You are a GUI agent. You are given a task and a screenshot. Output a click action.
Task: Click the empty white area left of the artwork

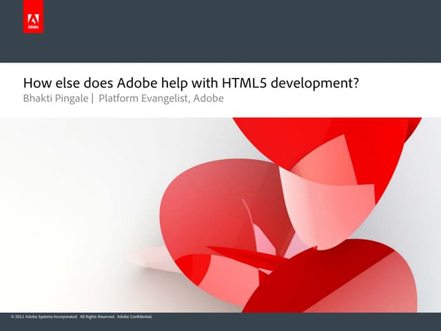[69, 207]
